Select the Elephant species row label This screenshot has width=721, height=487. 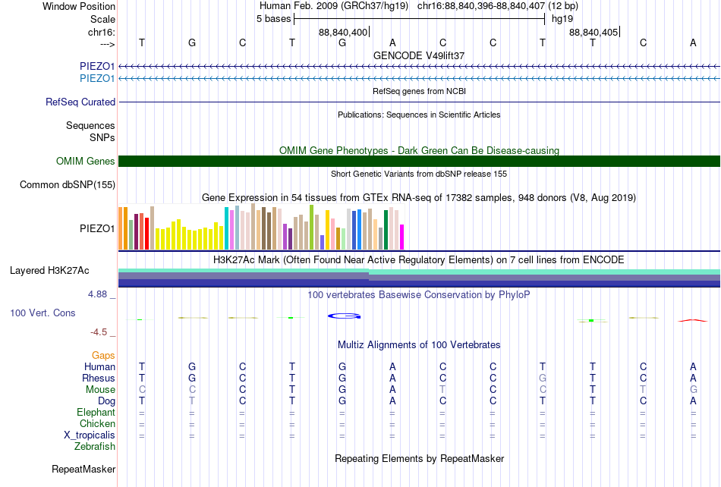tap(96, 412)
